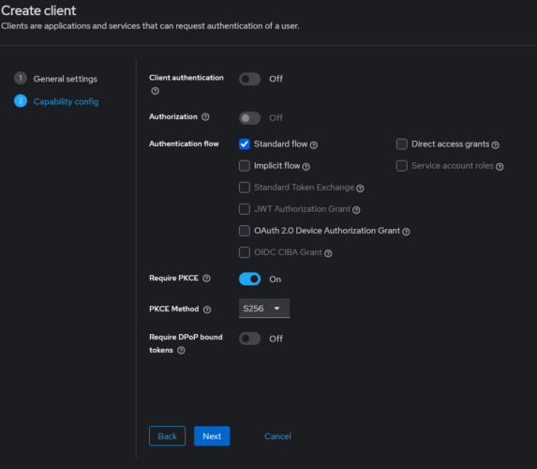This screenshot has width=537, height=469.
Task: Open help icon for Client authentication
Action: click(x=156, y=91)
